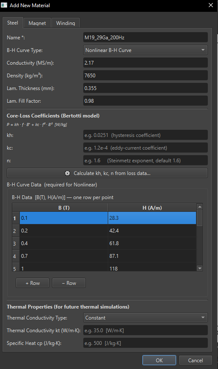This screenshot has width=218, height=369.
Task: Click the OK button
Action: pyautogui.click(x=159, y=360)
